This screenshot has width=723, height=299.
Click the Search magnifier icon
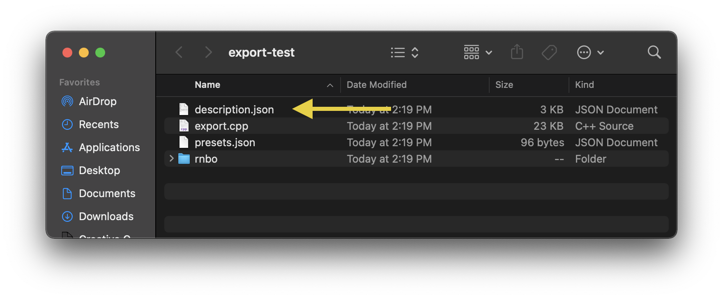[x=654, y=52]
